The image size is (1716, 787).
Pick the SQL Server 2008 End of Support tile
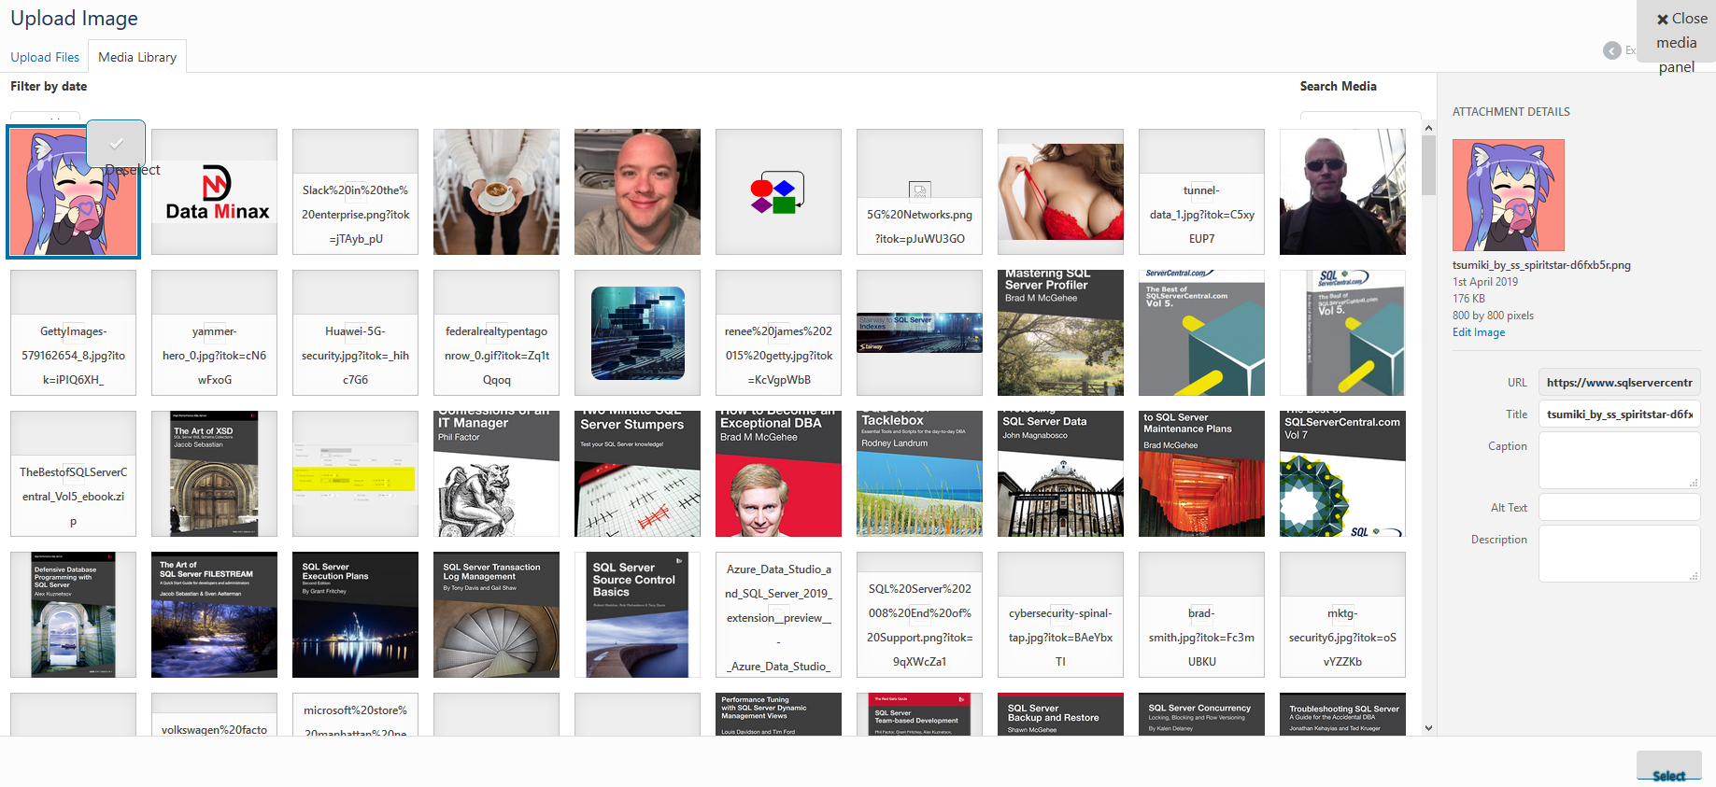tap(920, 615)
